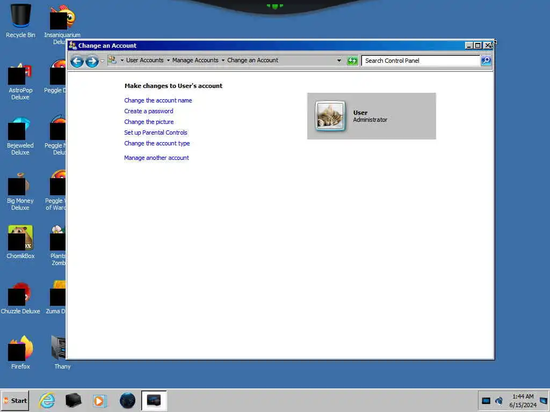Open Change the picture link
Screen dimensions: 550x412
click(149, 122)
